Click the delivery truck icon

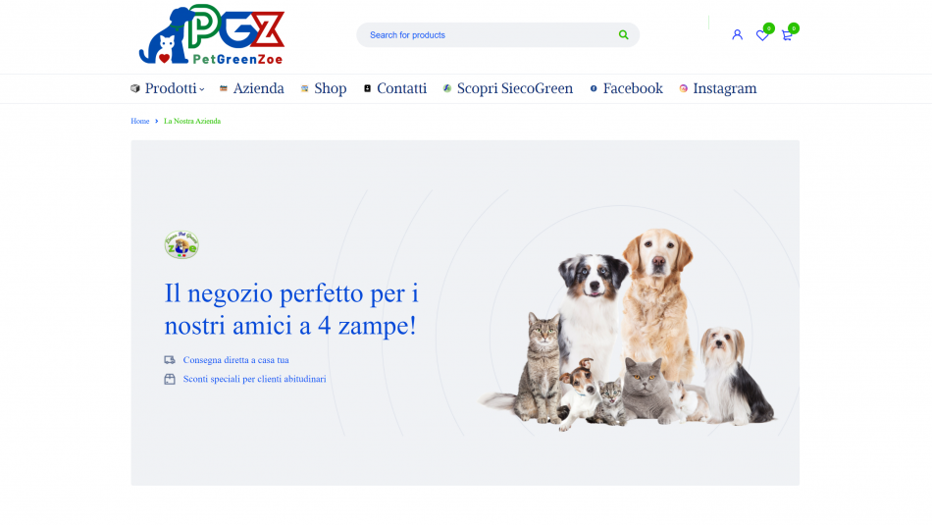tap(170, 360)
